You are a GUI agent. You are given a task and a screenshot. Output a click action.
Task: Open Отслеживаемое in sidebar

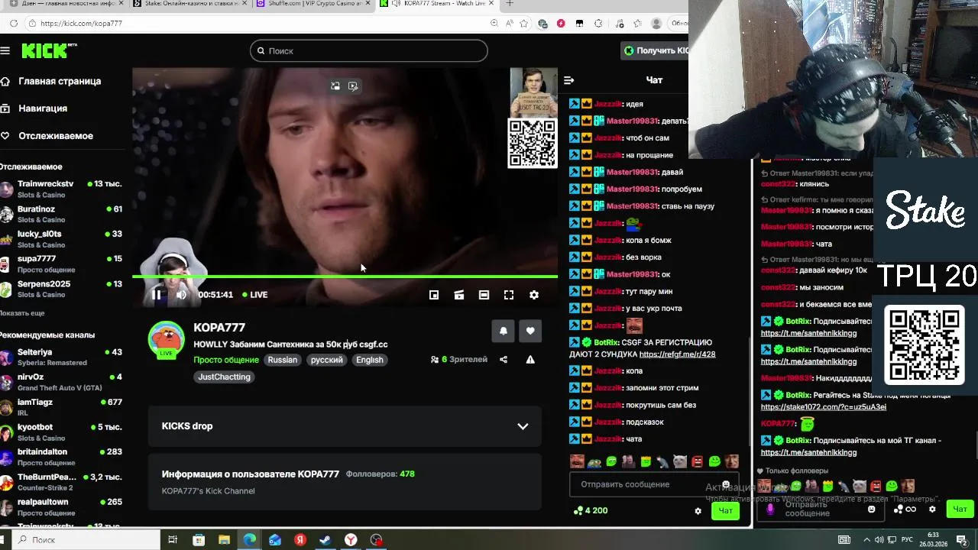click(56, 136)
